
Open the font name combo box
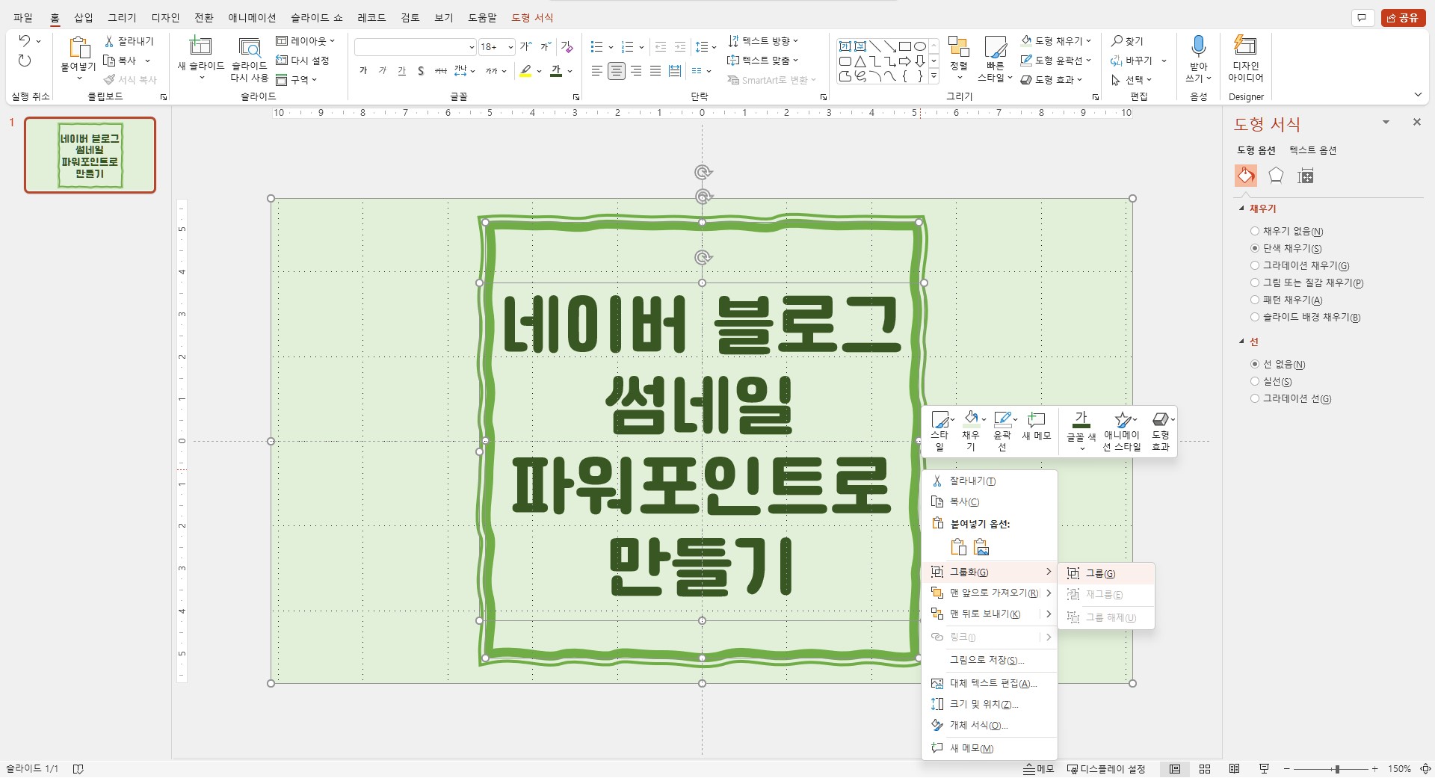415,47
